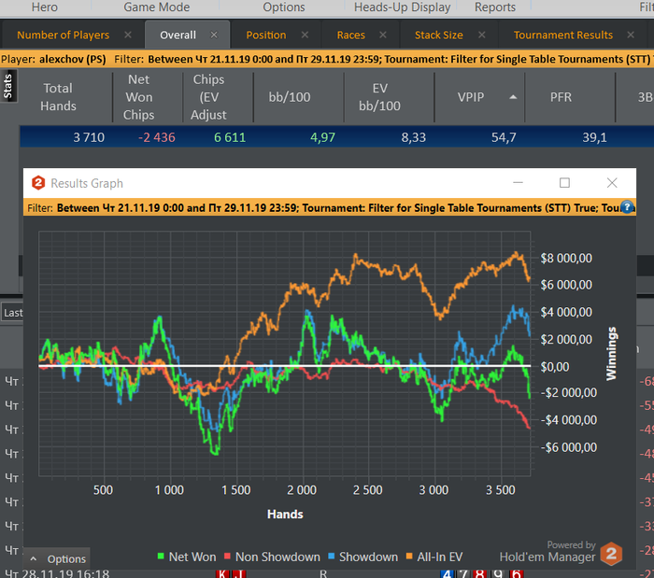Click the Showdown legend label

tap(368, 557)
